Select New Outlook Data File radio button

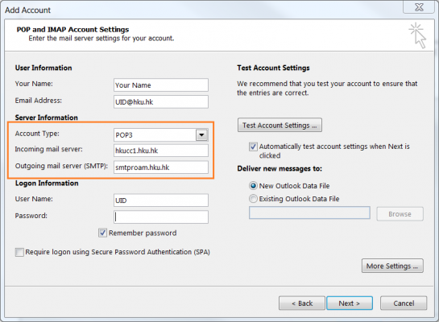pos(253,186)
